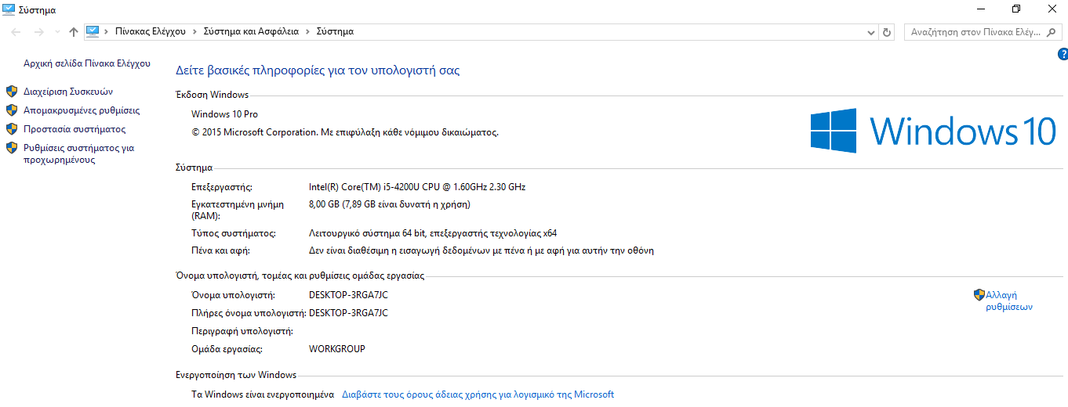Image resolution: width=1068 pixels, height=407 pixels.
Task: Go back with the Back arrow
Action: [x=16, y=32]
